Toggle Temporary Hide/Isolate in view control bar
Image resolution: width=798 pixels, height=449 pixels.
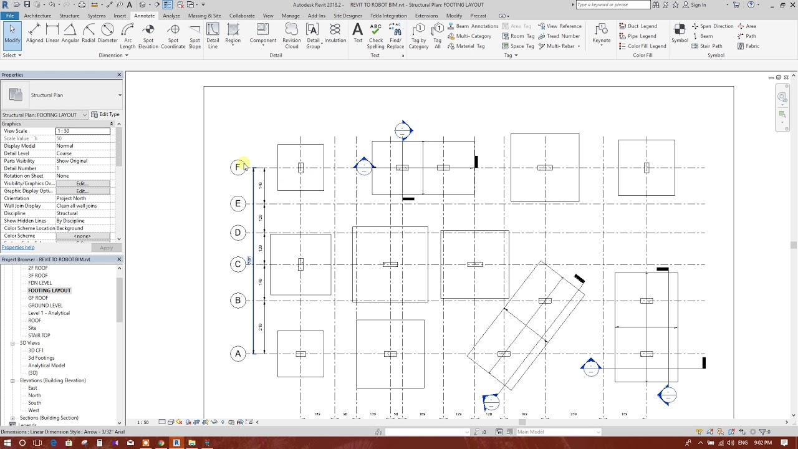pyautogui.click(x=214, y=422)
